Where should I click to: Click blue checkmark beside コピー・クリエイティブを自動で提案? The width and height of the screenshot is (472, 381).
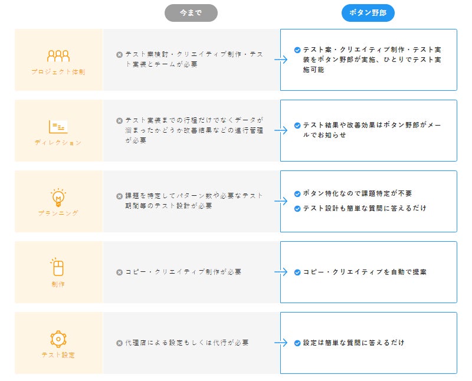point(297,272)
